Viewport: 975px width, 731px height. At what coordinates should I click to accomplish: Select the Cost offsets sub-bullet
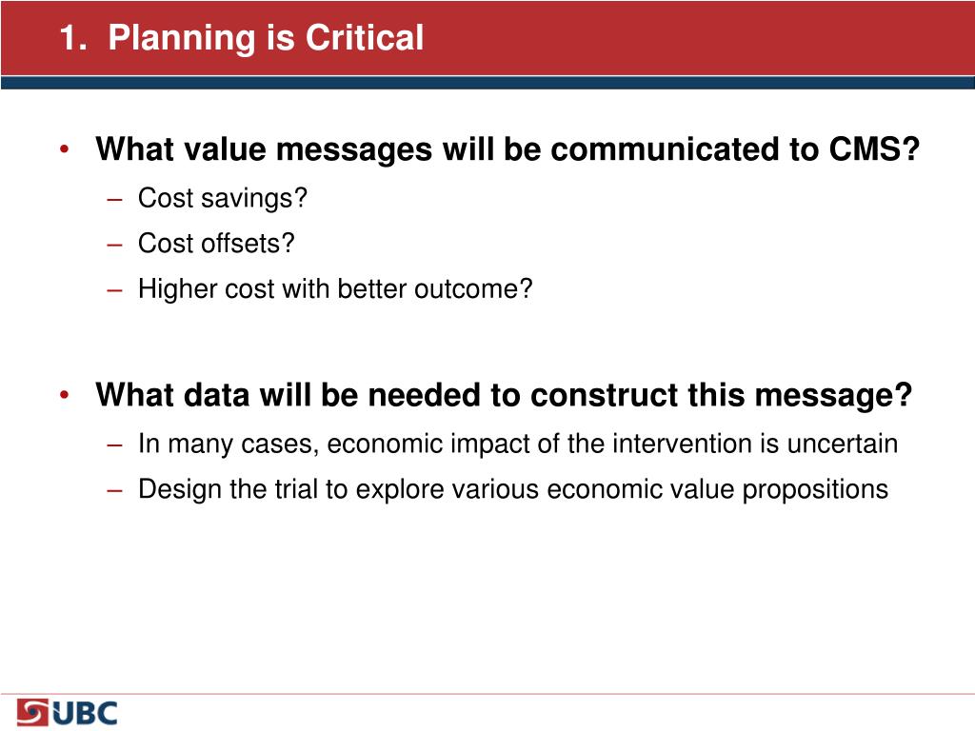[x=216, y=243]
